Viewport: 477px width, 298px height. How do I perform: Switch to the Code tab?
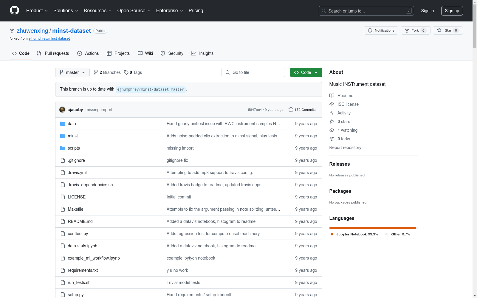[21, 53]
